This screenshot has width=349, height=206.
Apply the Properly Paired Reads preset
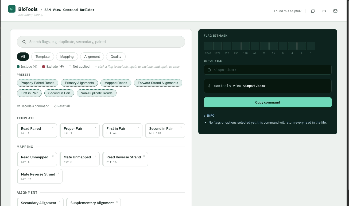click(x=37, y=83)
